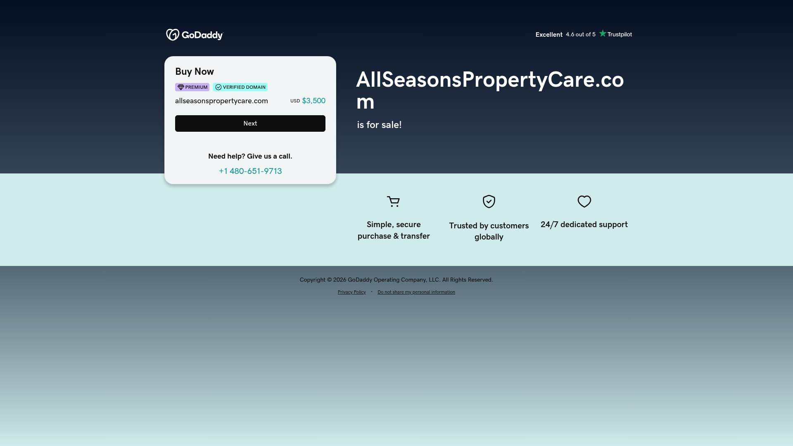The height and width of the screenshot is (446, 793).
Task: Click the Excellent rating label
Action: pyautogui.click(x=548, y=34)
